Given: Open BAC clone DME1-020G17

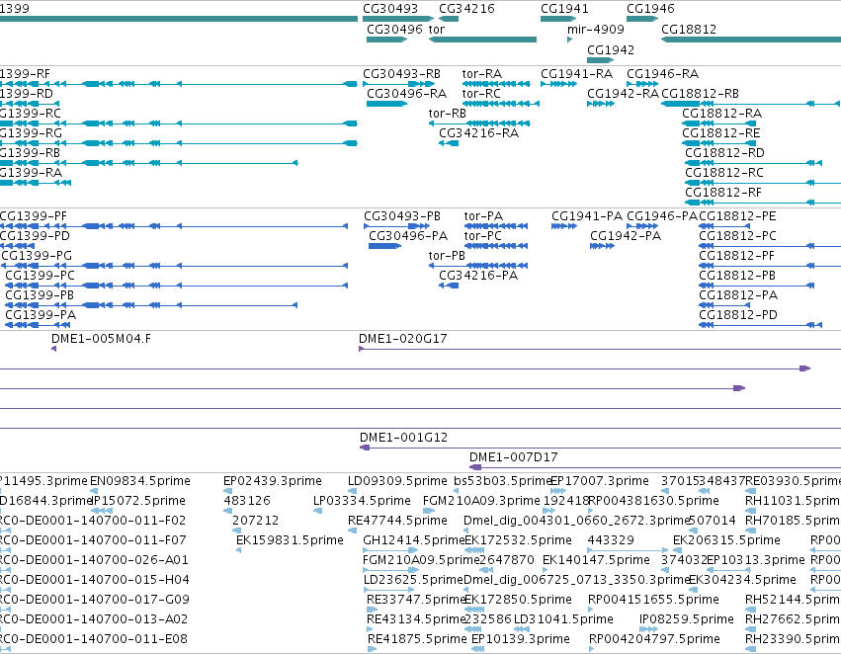Looking at the screenshot, I should (x=403, y=339).
